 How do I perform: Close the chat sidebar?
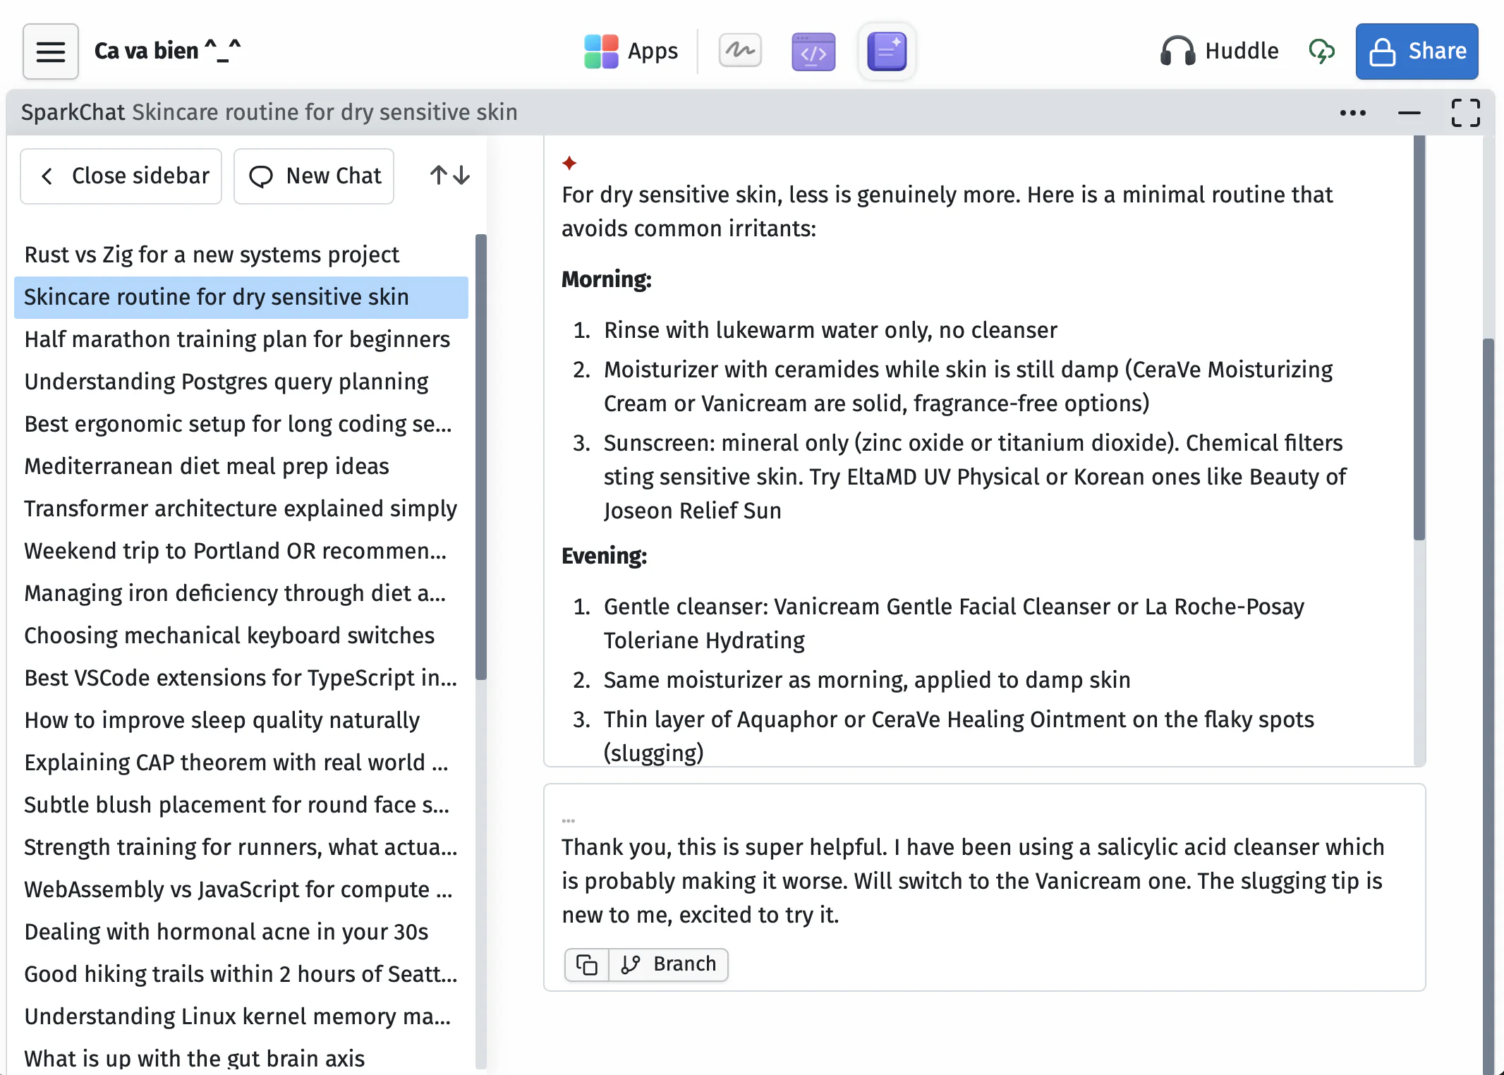[121, 176]
